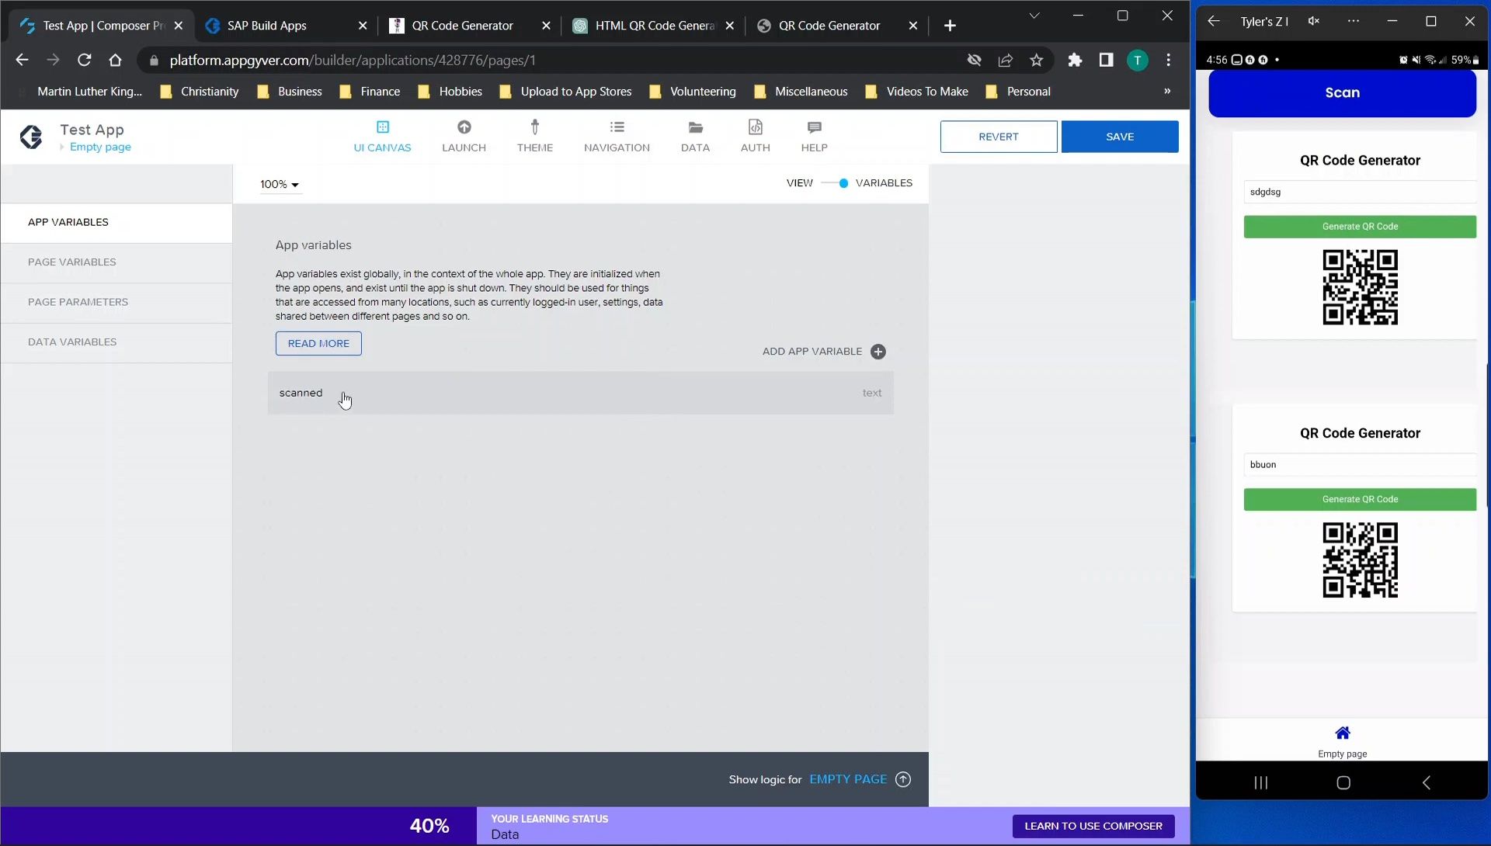
Task: Click the up-arrow icon beside EMPTY PAGE
Action: pyautogui.click(x=903, y=779)
